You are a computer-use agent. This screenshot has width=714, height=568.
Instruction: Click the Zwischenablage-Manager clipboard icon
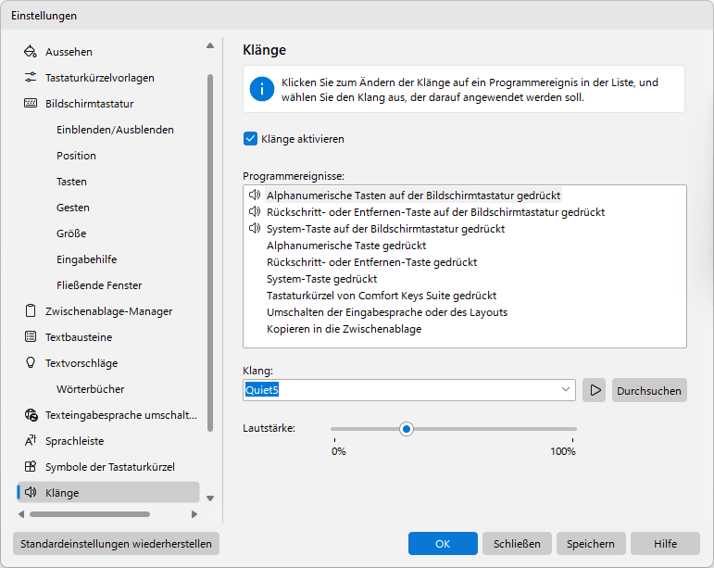point(31,310)
